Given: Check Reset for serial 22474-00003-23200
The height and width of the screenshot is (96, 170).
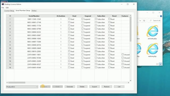Looking at the screenshot, I should [x=109, y=61].
